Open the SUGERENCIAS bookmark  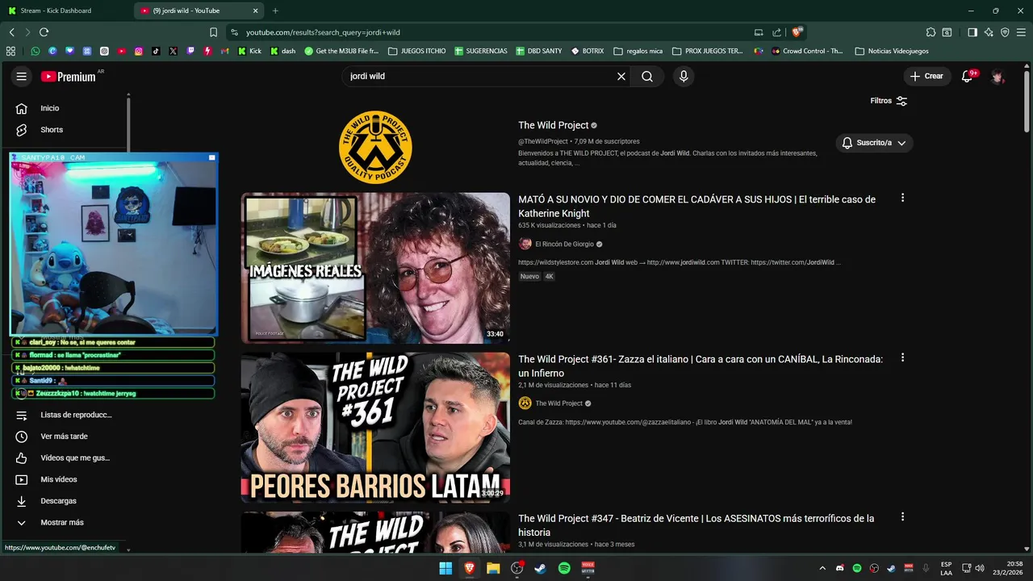click(480, 51)
